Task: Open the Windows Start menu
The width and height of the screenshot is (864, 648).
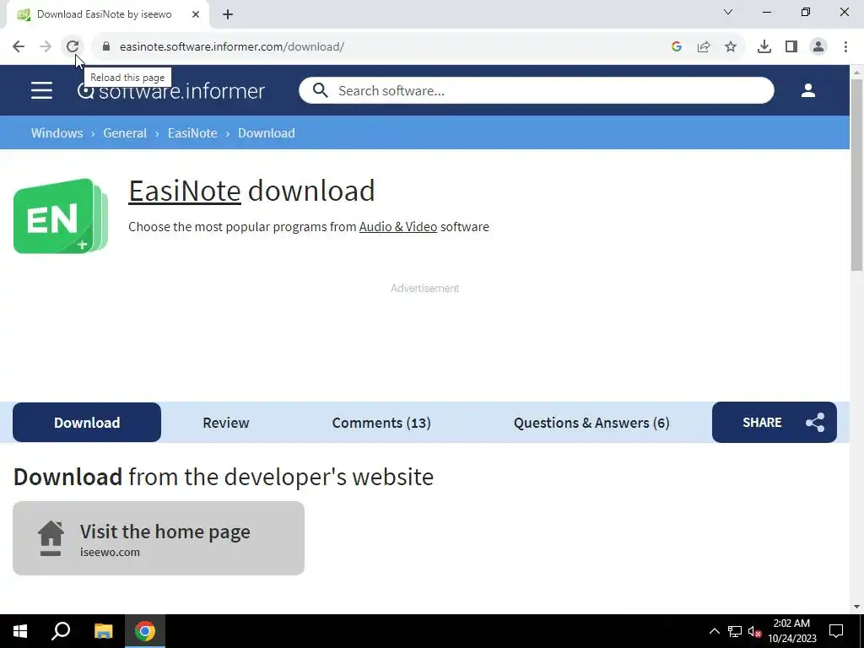Action: (x=20, y=631)
